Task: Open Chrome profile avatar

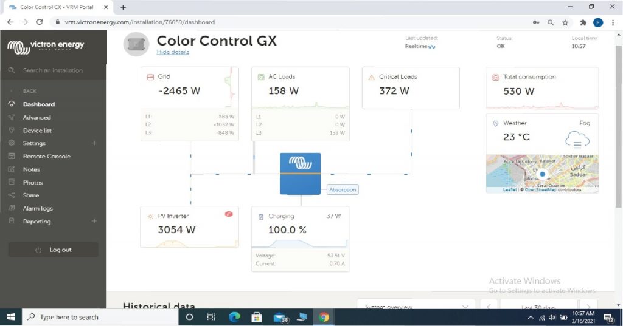Action: 598,22
